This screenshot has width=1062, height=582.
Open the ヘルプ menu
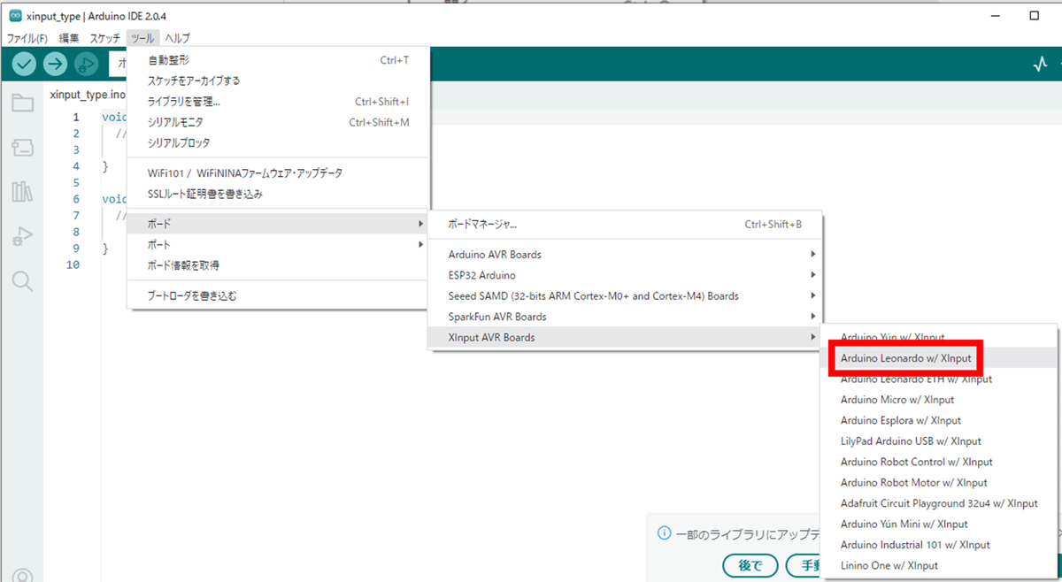point(177,38)
